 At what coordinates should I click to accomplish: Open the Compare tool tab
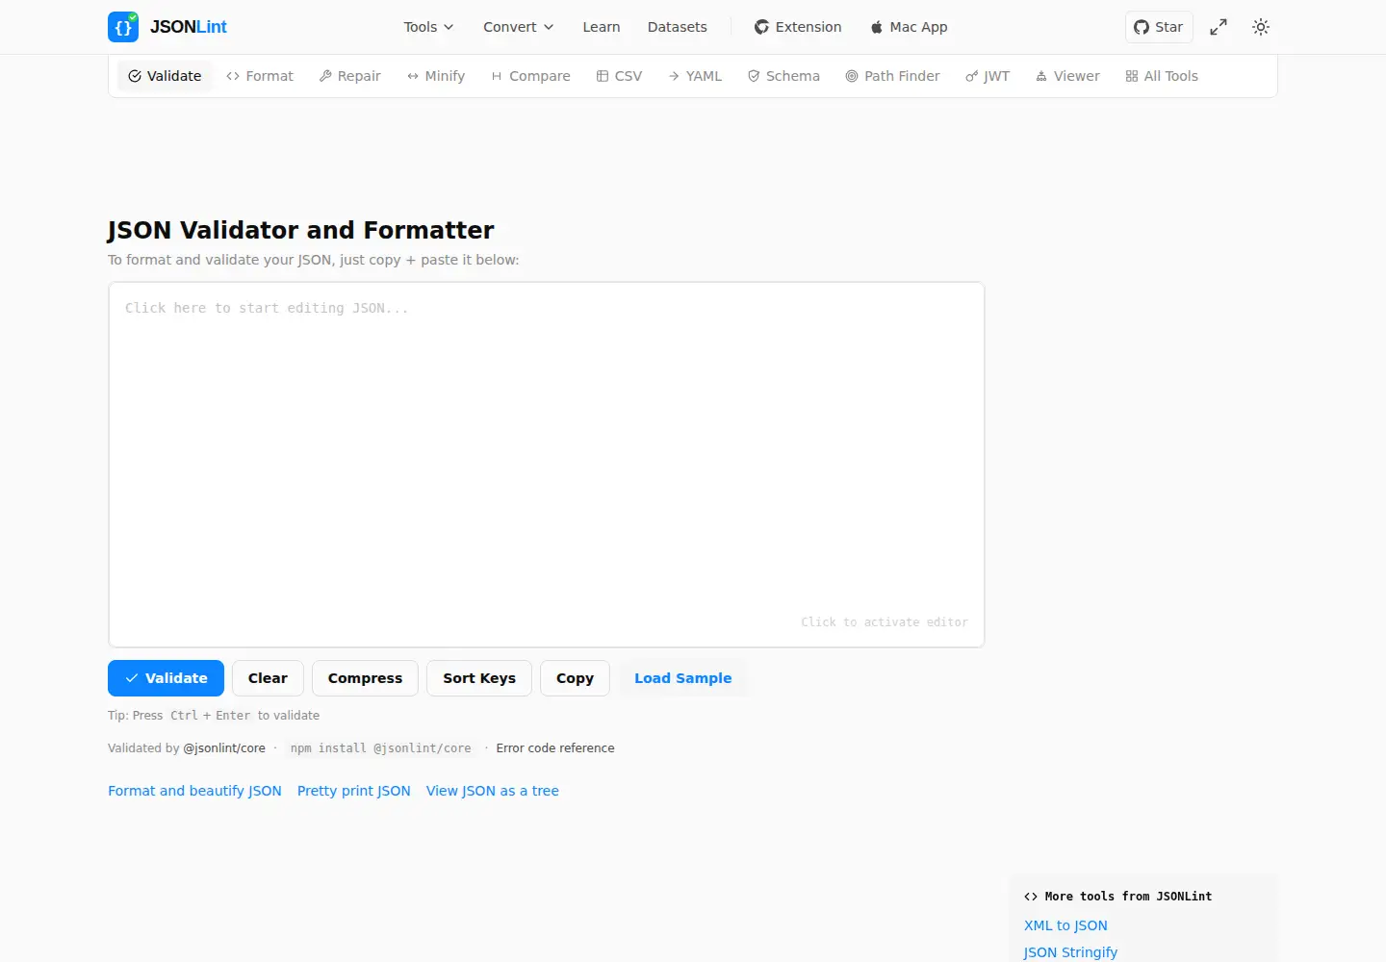[530, 76]
